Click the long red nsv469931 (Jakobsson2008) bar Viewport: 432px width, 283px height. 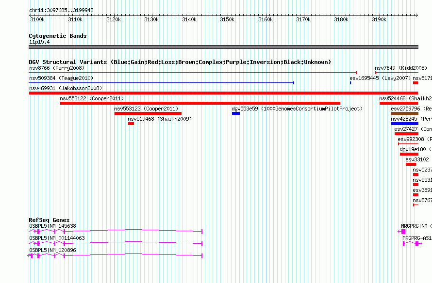point(223,93)
